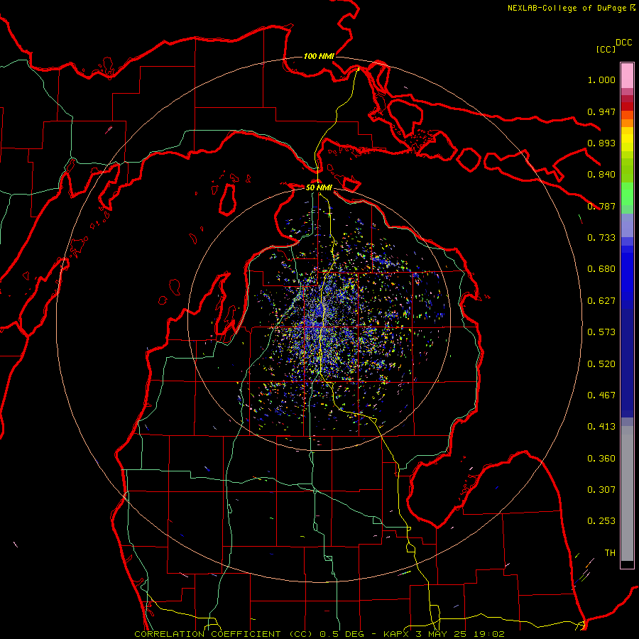Click the pink swatch at top of color bar

click(627, 75)
